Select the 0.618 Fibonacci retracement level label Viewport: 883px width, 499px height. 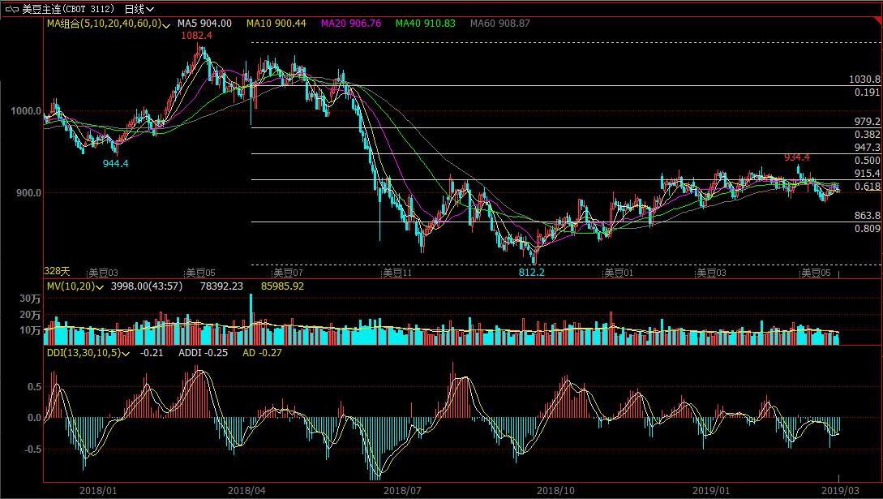pyautogui.click(x=867, y=187)
